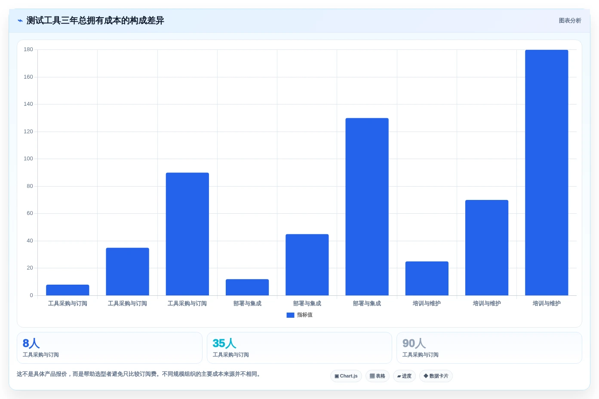
Task: Click the "20" y-axis tick label
Action: click(30, 268)
